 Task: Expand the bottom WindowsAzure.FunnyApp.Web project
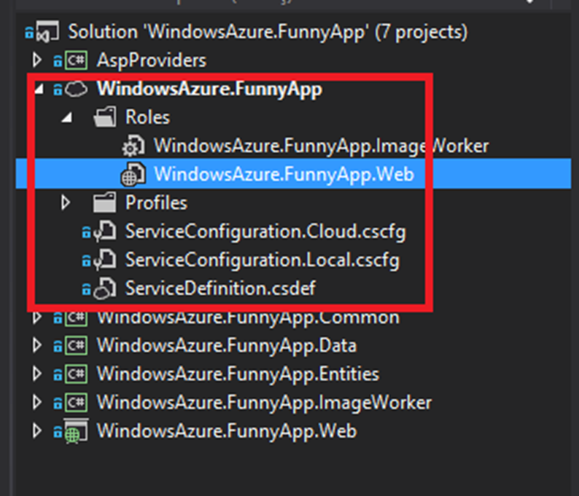pyautogui.click(x=36, y=430)
